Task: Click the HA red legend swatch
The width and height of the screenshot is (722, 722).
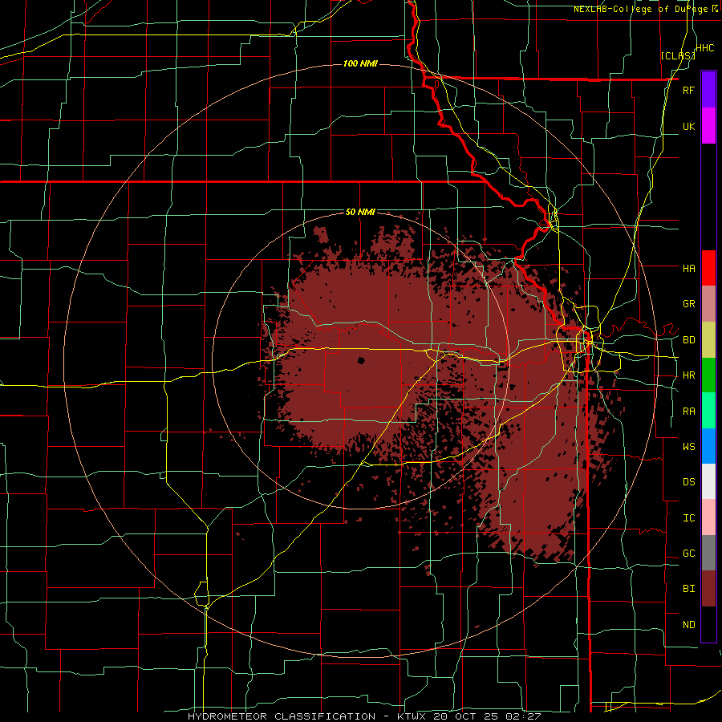Action: pyautogui.click(x=708, y=268)
